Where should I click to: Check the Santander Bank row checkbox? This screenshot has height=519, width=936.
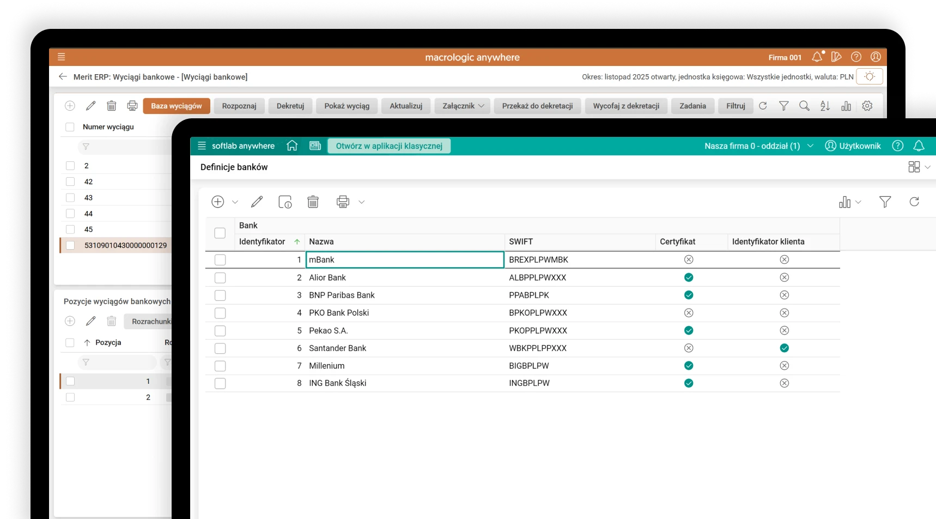point(220,348)
